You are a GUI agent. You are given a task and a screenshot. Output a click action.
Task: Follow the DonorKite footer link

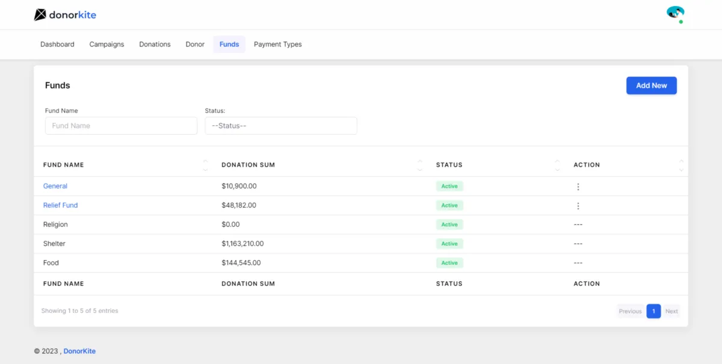pyautogui.click(x=79, y=351)
